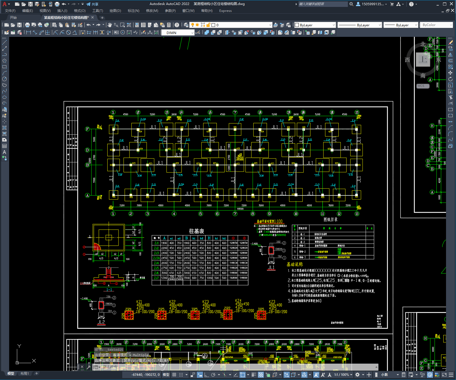
Task: Switch to the 布局1 layout tab
Action: click(25, 374)
